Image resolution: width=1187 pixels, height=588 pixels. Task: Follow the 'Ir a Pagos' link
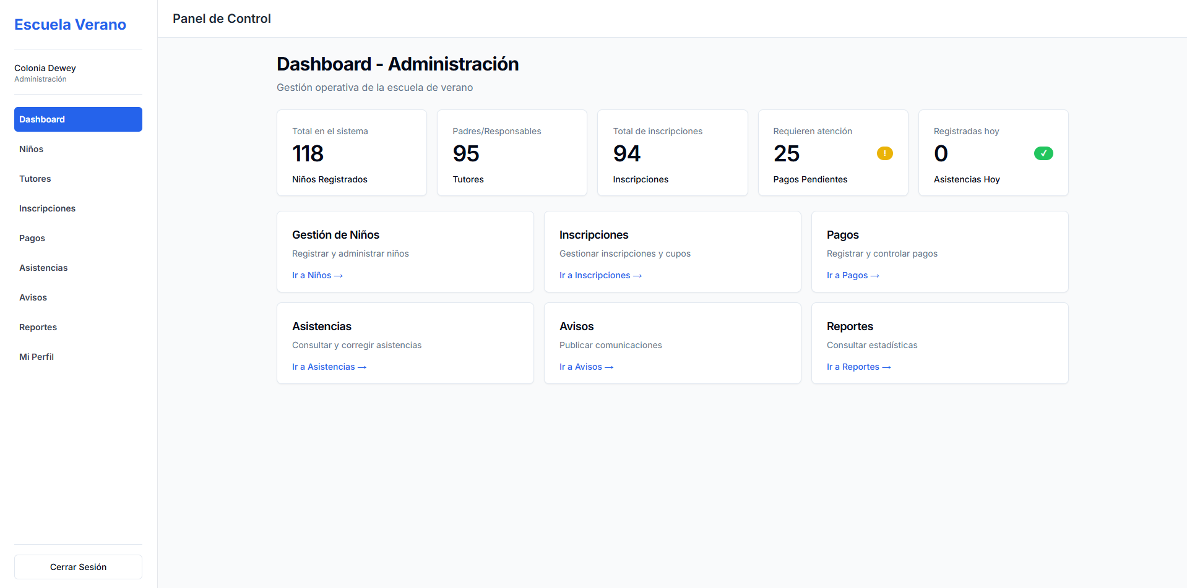(853, 275)
